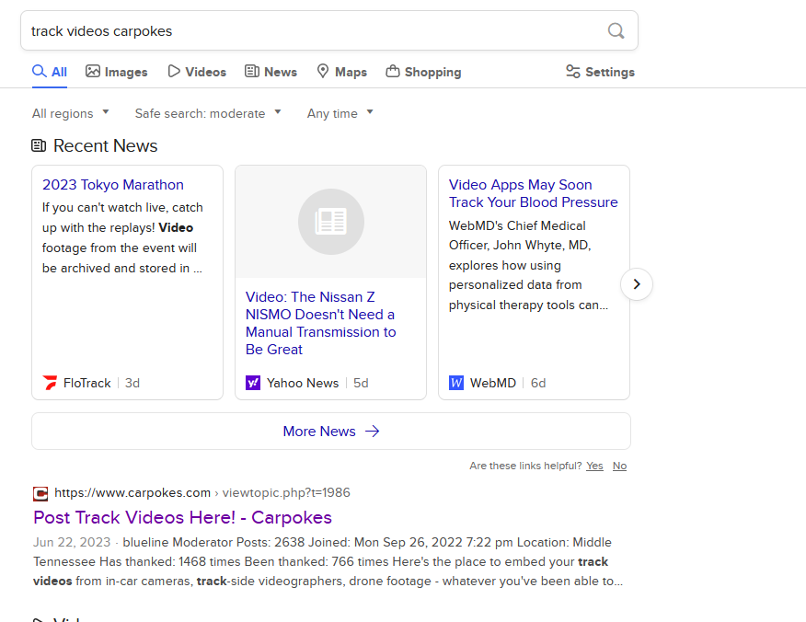Click the Recent News newspaper icon
This screenshot has height=622, width=806.
coord(39,145)
